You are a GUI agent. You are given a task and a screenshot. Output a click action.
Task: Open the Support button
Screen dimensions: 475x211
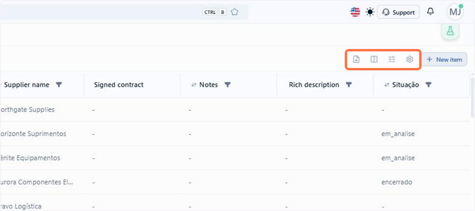tap(398, 12)
